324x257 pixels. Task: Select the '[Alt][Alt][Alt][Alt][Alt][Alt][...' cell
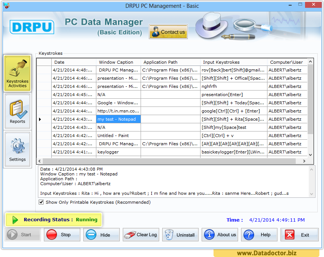click(x=234, y=144)
